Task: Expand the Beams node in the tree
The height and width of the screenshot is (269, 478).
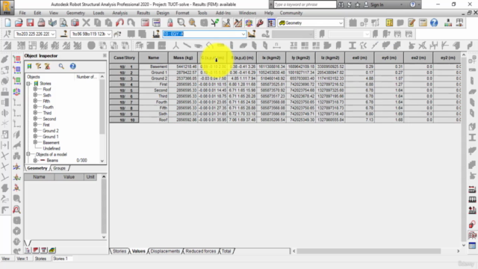Action: coord(35,160)
